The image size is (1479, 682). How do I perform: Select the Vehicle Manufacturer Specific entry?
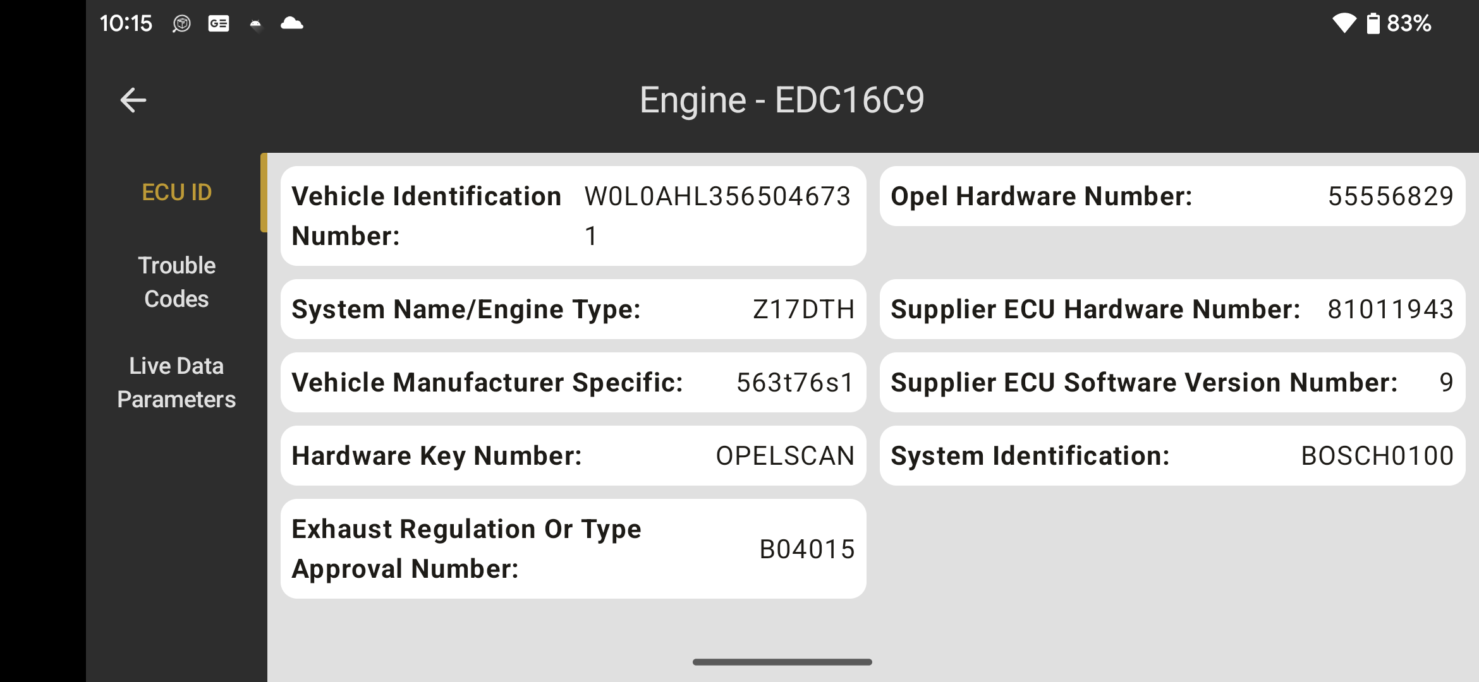click(573, 383)
